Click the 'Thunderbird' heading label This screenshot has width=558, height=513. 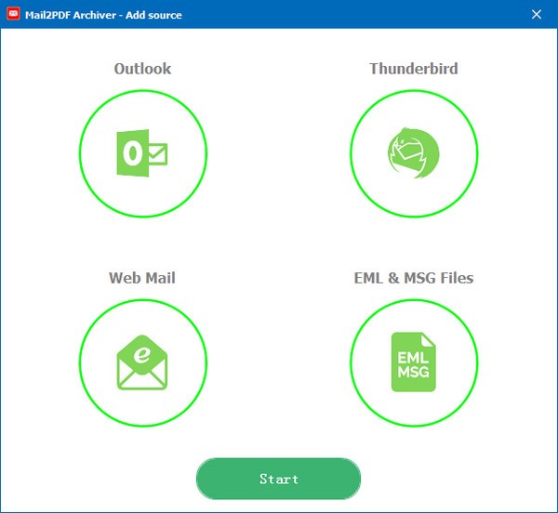tap(413, 69)
